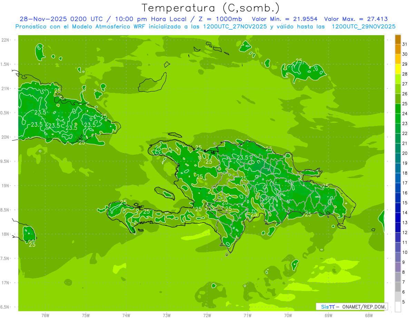Pick the orange swatch between 30 and 31
Screen dimensions: 414x320
(398, 49)
